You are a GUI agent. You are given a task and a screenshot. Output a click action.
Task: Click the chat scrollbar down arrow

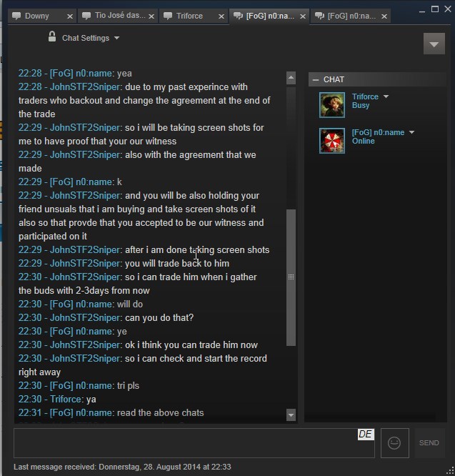(291, 415)
